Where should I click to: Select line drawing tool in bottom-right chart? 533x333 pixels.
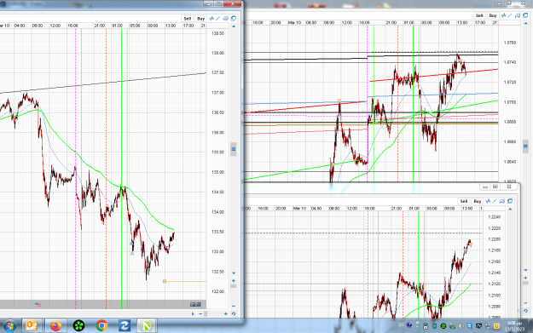pos(495,201)
